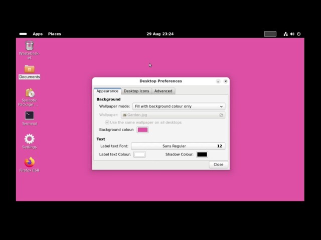Viewport: 321px width, 240px height.
Task: Click the Desktop Preferences title bar
Action: click(x=160, y=81)
